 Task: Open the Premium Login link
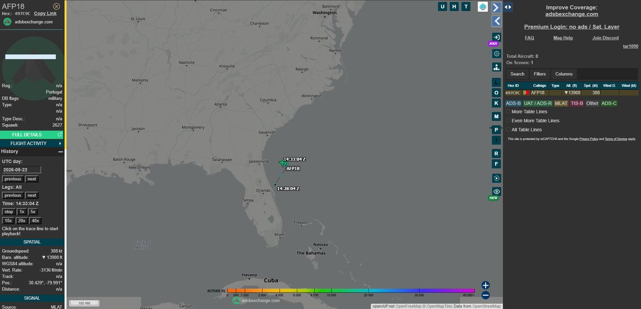pos(572,27)
